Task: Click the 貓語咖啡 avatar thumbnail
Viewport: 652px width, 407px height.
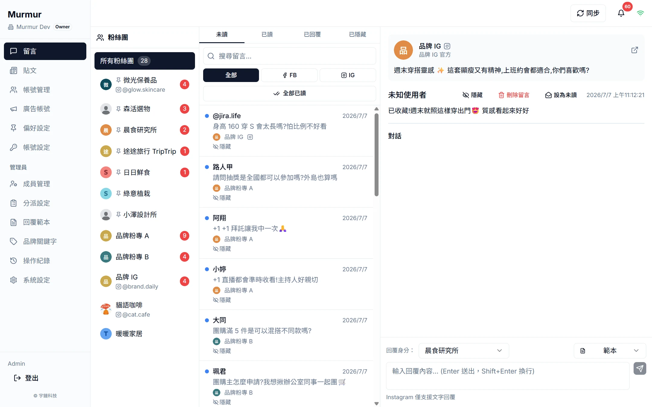Action: coord(106,309)
